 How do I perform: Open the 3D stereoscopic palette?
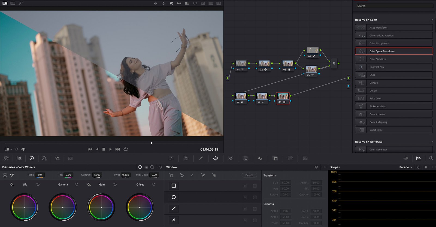(x=305, y=158)
